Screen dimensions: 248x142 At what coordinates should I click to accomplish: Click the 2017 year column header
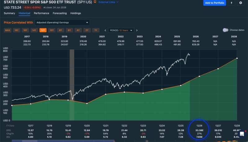pyautogui.click(x=27, y=37)
